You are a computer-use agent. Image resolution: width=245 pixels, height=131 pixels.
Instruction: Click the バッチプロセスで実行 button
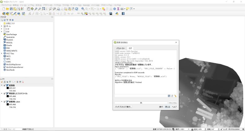[x=123, y=107]
